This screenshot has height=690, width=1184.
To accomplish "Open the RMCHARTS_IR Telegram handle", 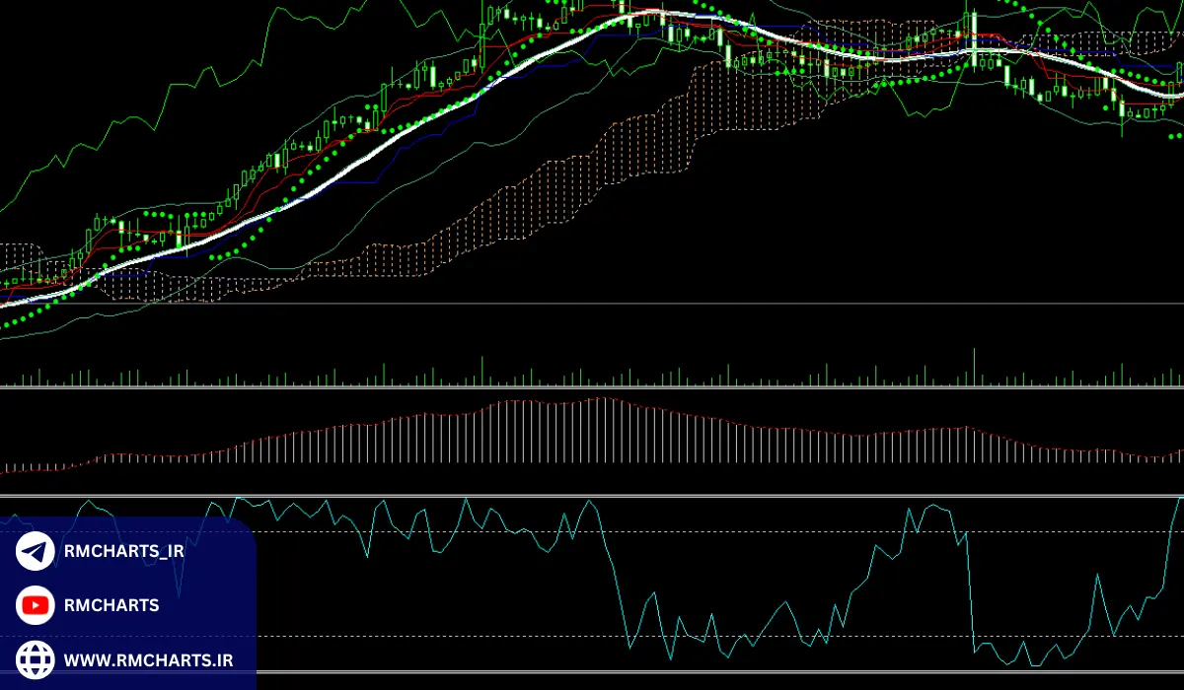I will point(123,551).
